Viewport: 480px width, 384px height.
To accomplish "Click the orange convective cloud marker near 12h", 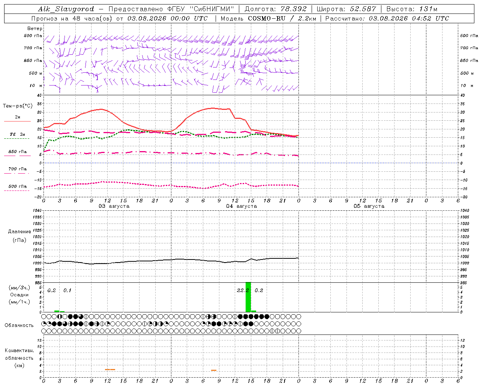I will (x=110, y=370).
